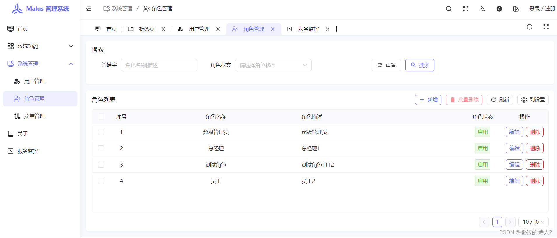Delete the 员工 role

(535, 181)
